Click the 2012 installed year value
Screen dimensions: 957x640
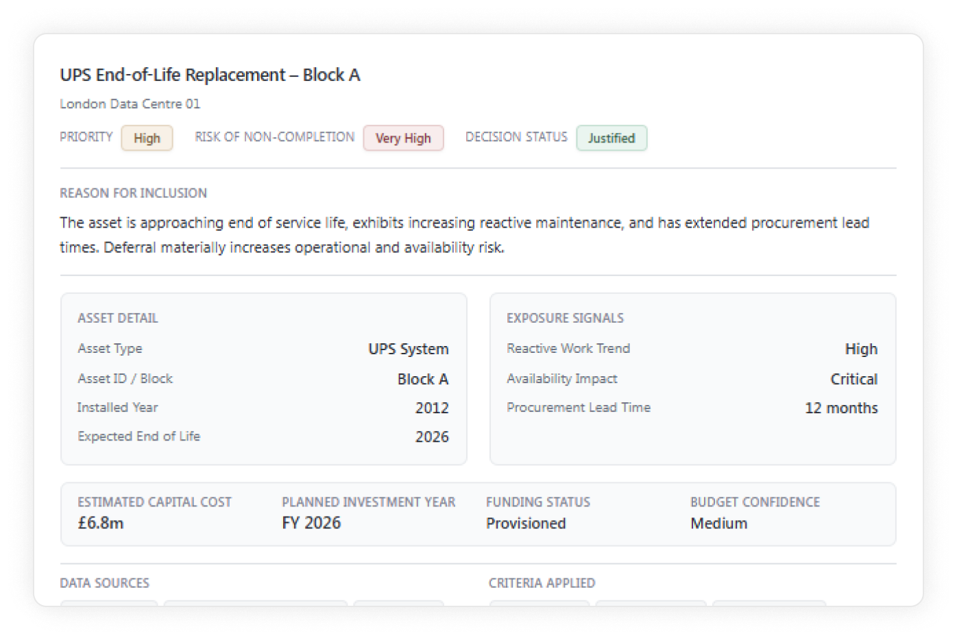click(x=432, y=408)
